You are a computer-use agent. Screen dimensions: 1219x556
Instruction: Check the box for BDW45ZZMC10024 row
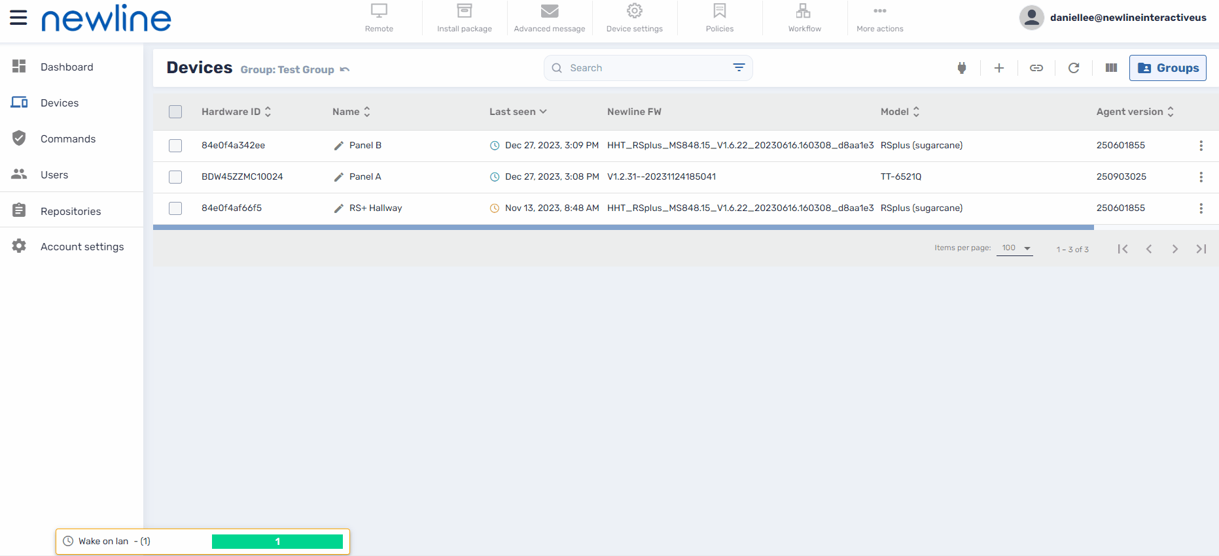(x=175, y=177)
